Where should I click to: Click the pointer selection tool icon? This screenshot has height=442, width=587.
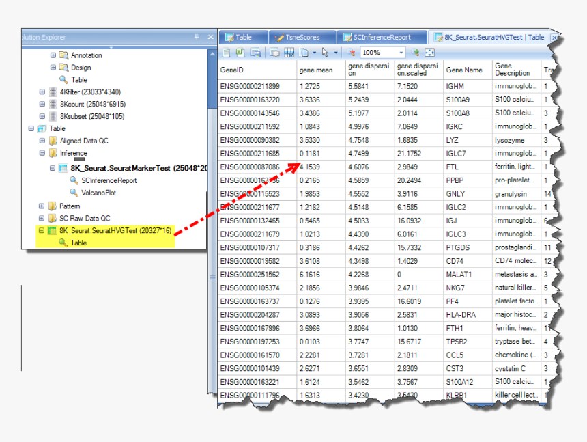point(326,53)
